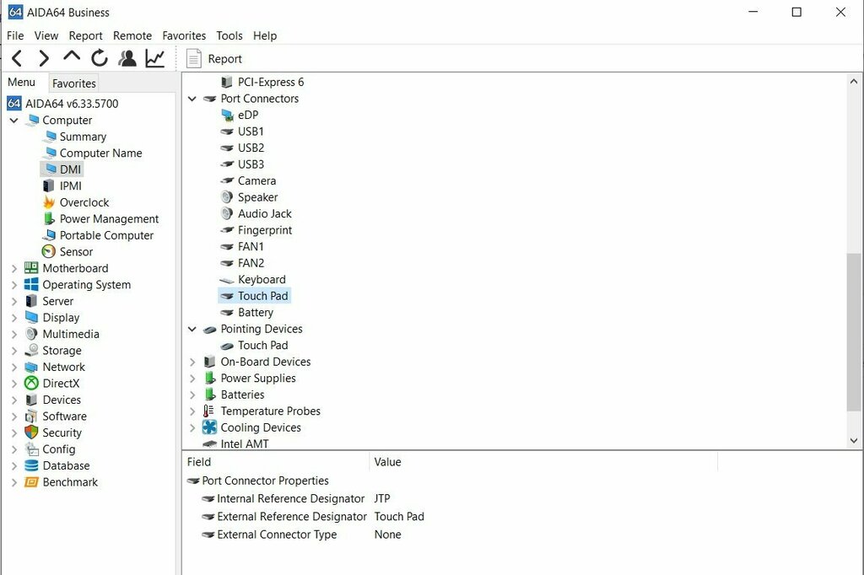Go up one level with Up arrow
This screenshot has height=575, width=864.
72,57
